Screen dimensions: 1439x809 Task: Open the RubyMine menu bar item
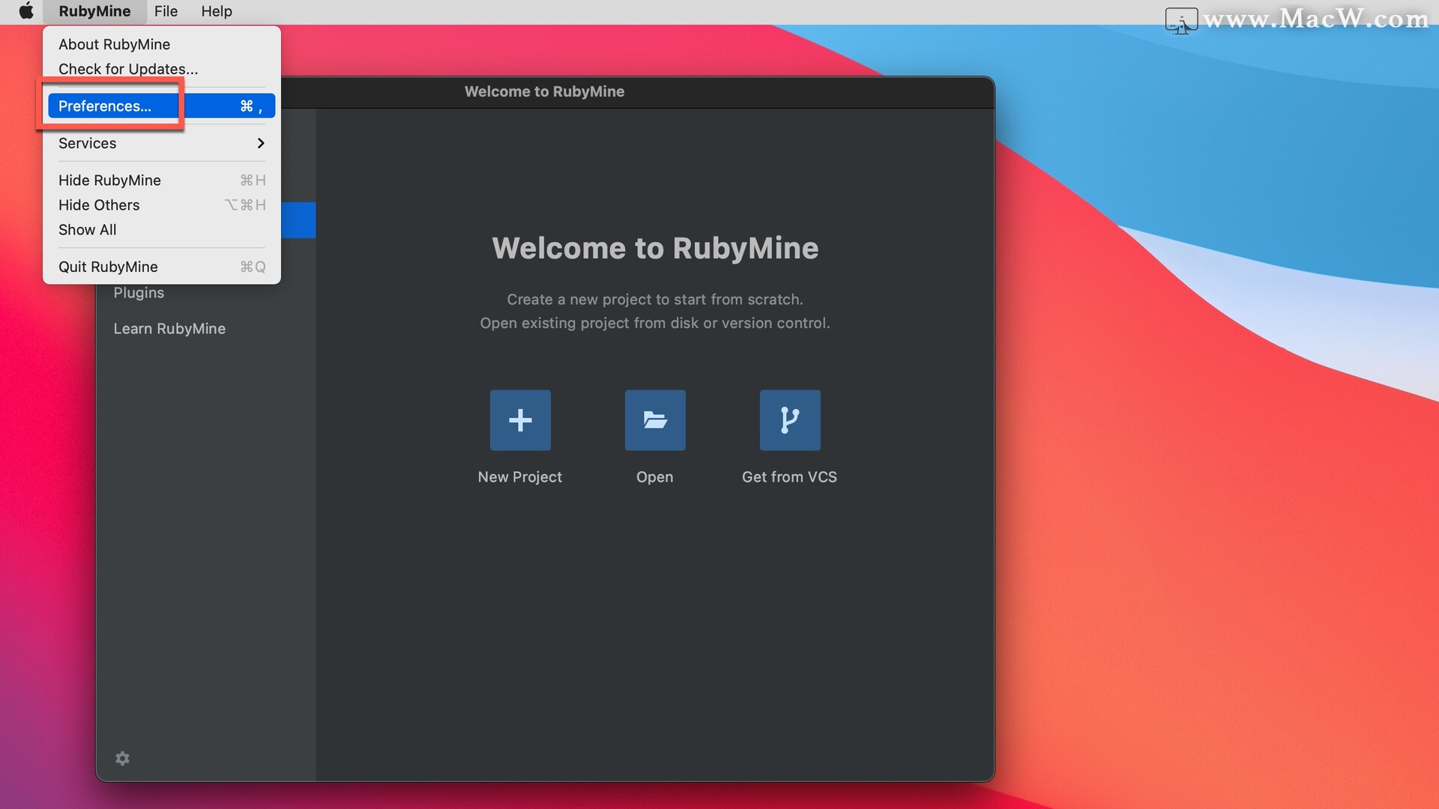(94, 11)
